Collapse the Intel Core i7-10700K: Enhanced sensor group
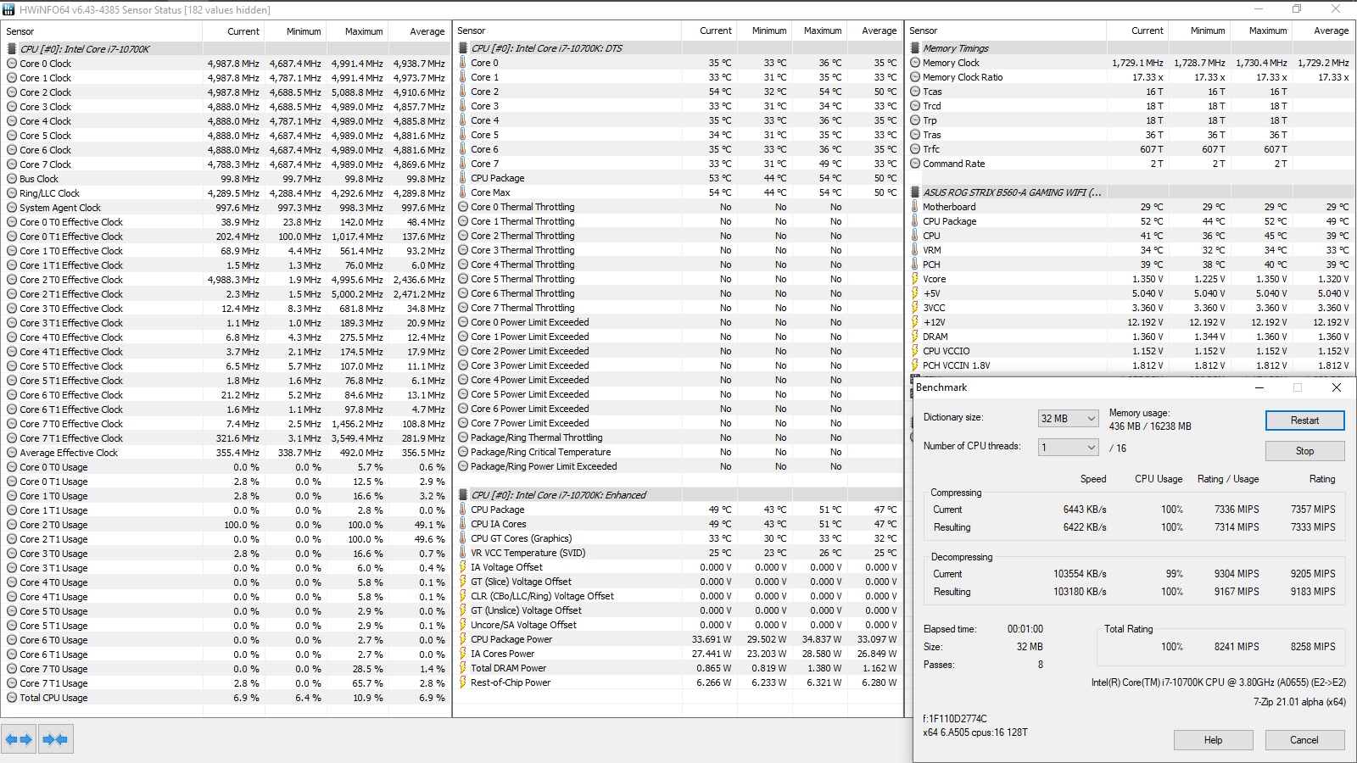1357x763 pixels. pyautogui.click(x=463, y=495)
